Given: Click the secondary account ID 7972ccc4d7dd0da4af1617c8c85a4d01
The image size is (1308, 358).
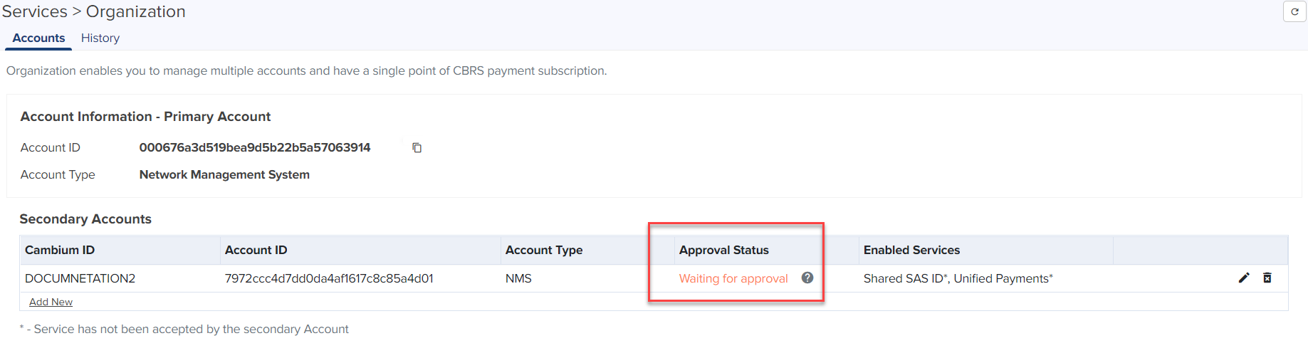Looking at the screenshot, I should 329,279.
